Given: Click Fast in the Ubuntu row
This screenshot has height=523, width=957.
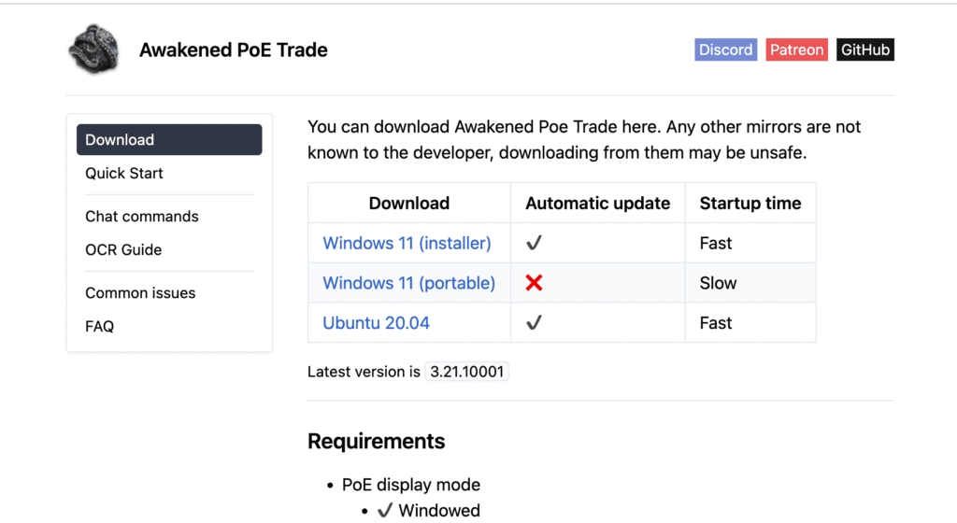Looking at the screenshot, I should tap(715, 323).
